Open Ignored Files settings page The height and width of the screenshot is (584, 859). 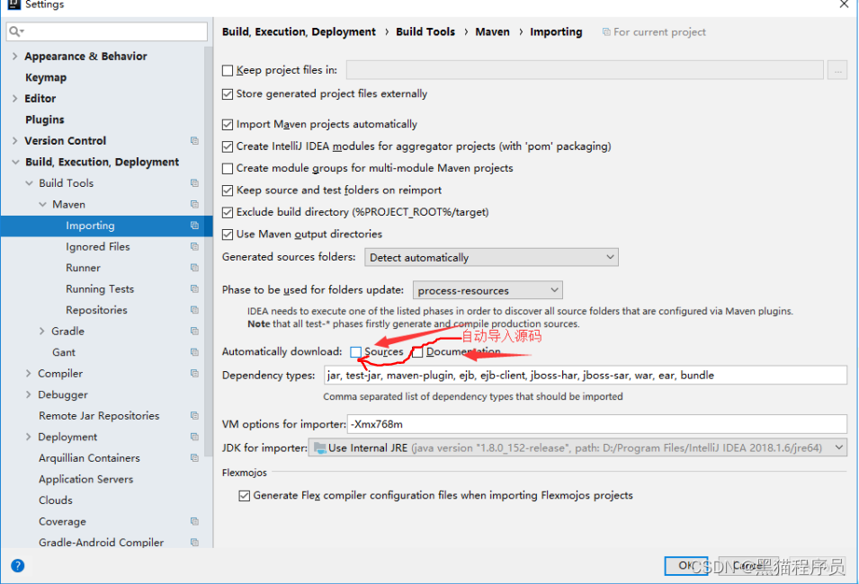(97, 246)
